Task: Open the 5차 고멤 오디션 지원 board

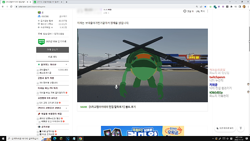Action: click(49, 103)
